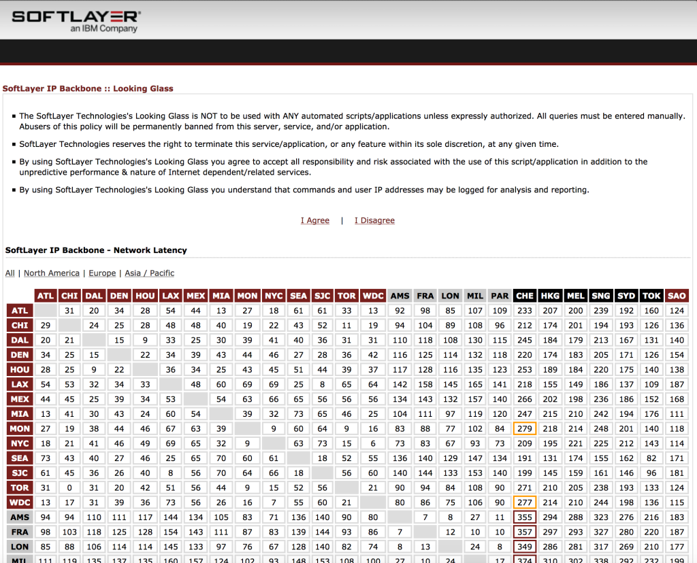Click the Looking Glass page title
This screenshot has width=697, height=563.
(x=88, y=88)
